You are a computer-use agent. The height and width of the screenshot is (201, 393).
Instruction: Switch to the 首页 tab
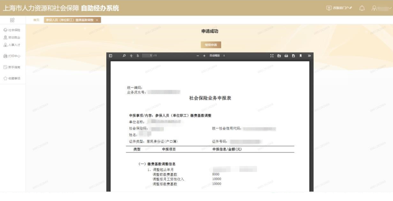36,20
